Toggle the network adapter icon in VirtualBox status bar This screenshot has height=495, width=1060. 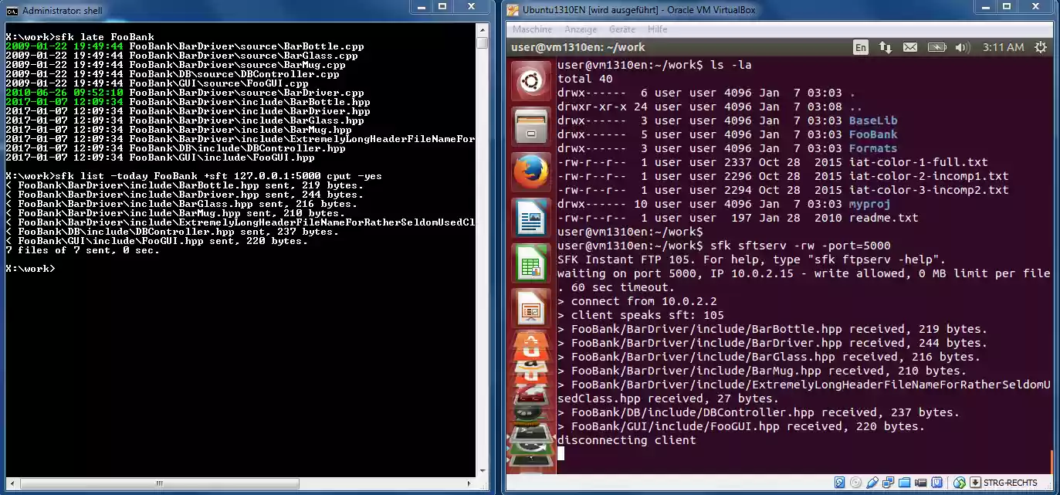(x=887, y=482)
